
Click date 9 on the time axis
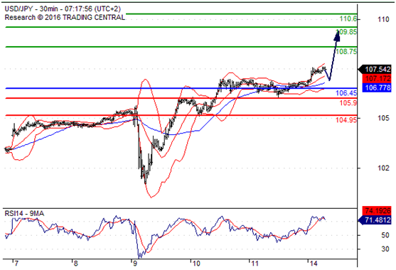pos(134,264)
